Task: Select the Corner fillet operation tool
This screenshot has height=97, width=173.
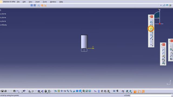Action: click(163, 50)
